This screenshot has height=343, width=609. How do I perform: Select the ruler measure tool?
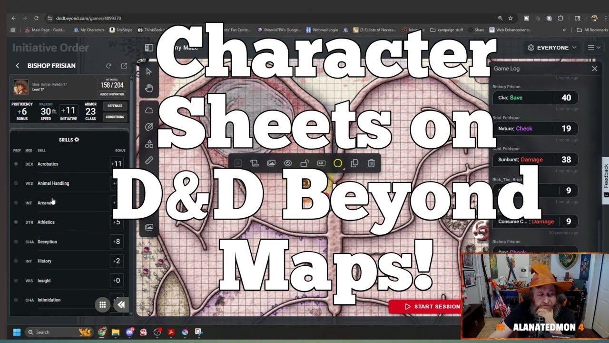pyautogui.click(x=149, y=161)
